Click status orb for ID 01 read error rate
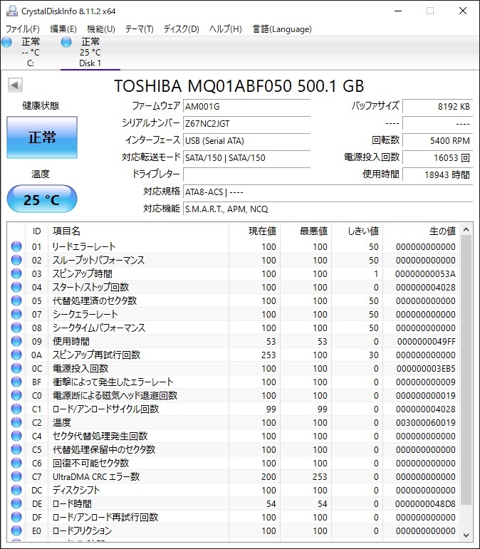Image resolution: width=480 pixels, height=549 pixels. pyautogui.click(x=16, y=246)
